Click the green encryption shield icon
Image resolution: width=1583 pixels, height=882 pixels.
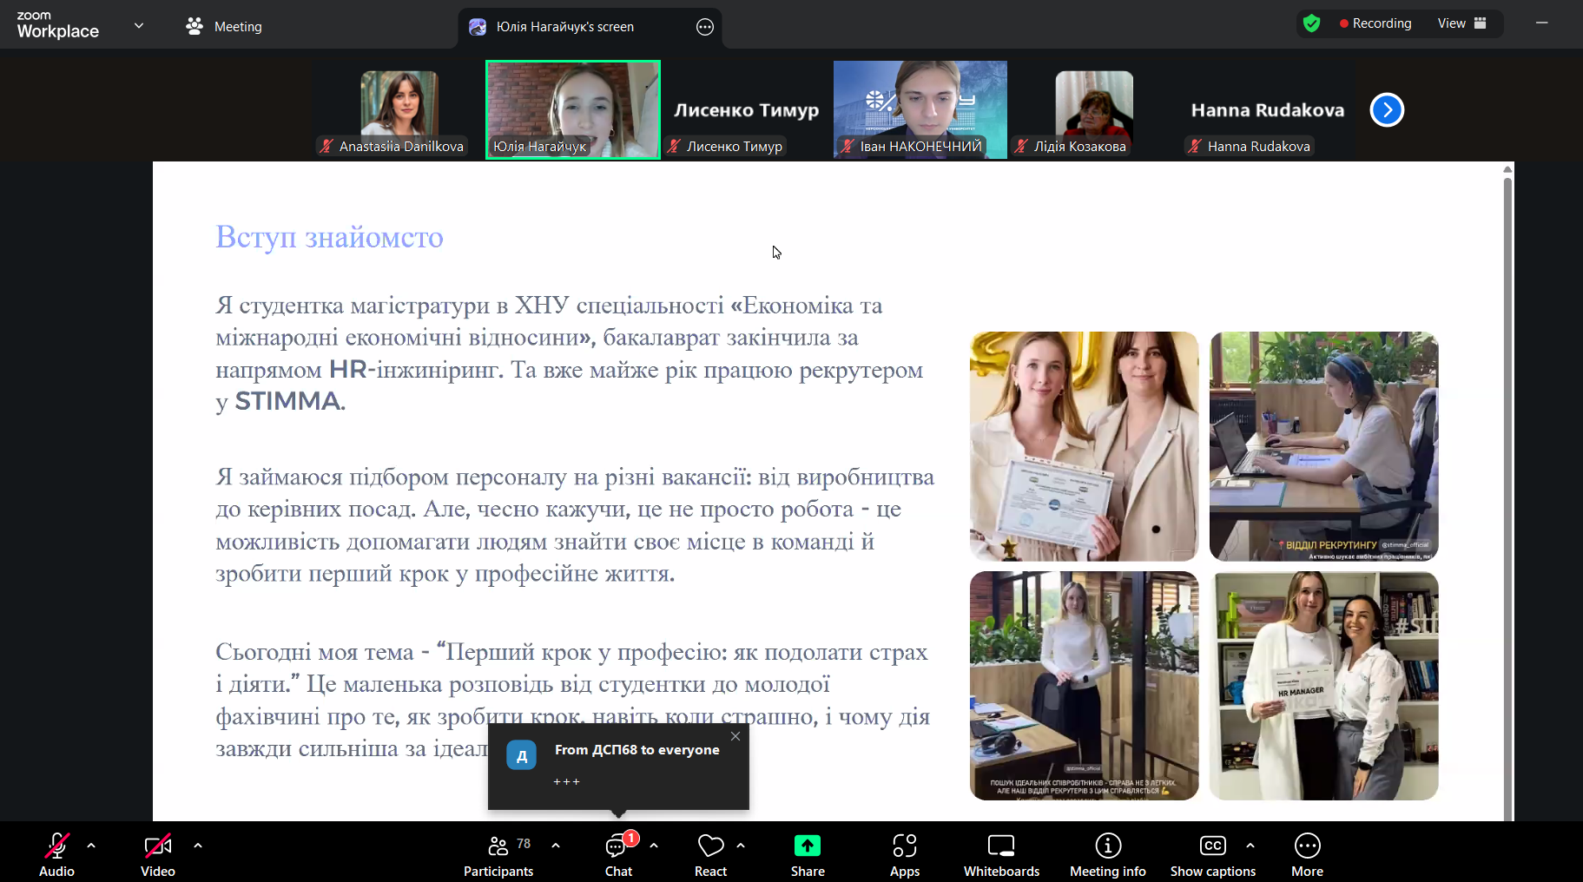point(1311,23)
